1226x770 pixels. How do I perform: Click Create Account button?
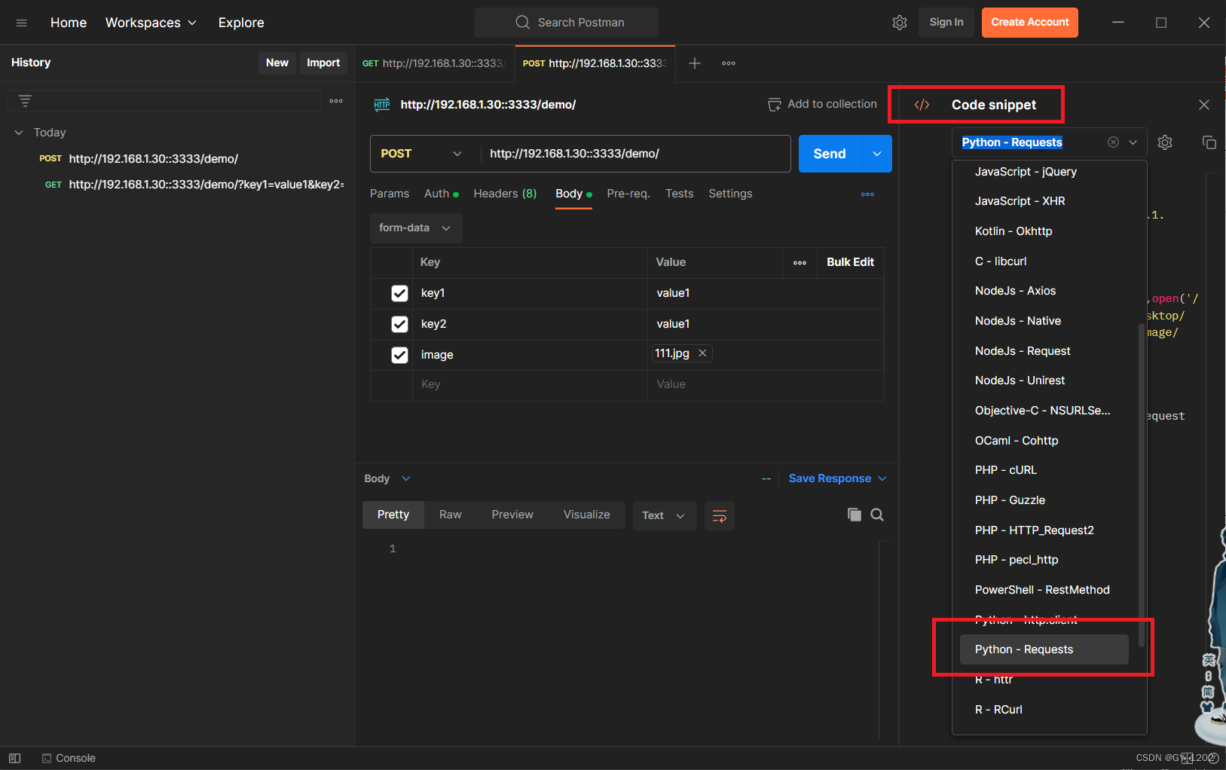pos(1030,23)
